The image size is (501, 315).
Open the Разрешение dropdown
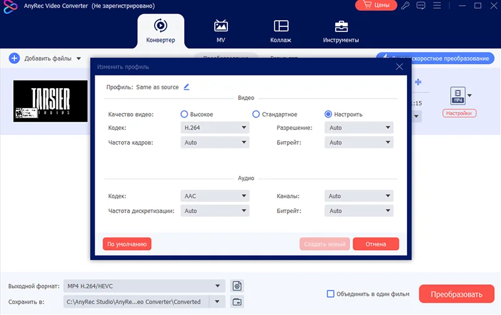[x=359, y=127]
